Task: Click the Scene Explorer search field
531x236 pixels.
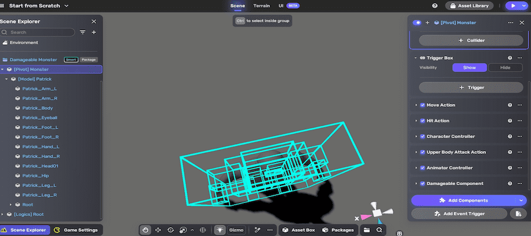Action: click(41, 32)
